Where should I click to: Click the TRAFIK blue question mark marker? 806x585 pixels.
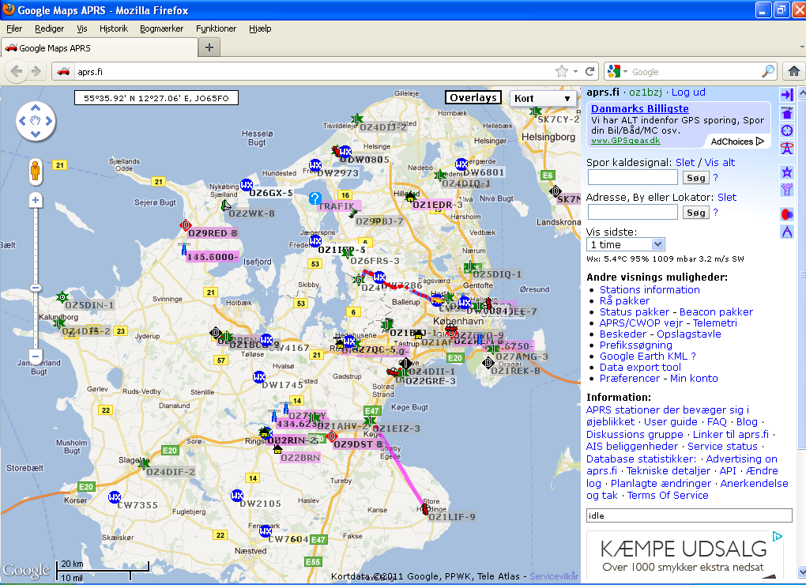[315, 198]
